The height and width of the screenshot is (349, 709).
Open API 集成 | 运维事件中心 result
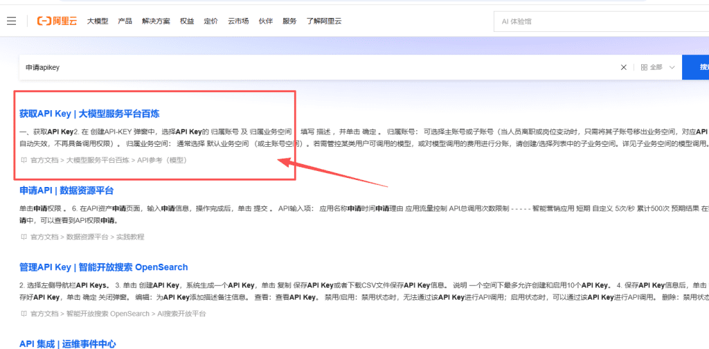68,343
